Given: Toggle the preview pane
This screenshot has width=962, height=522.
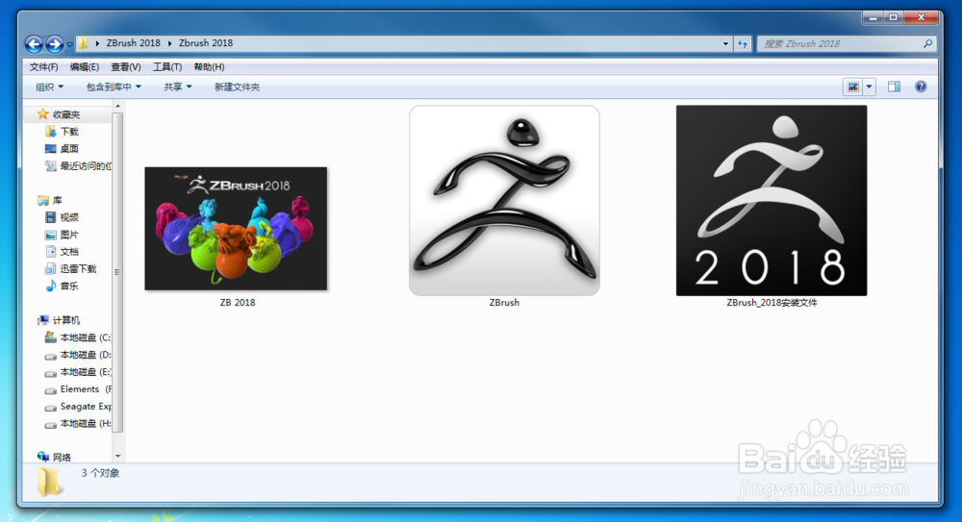Looking at the screenshot, I should pos(894,87).
